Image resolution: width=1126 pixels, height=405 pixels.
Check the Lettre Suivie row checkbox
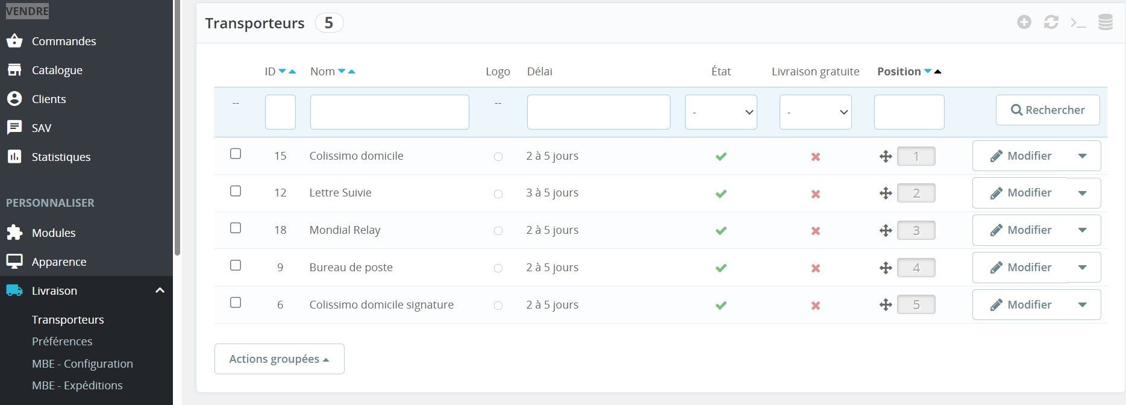236,191
